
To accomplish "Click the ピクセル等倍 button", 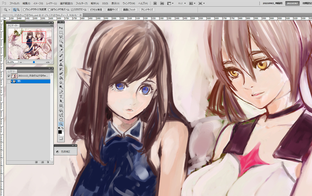I will (x=96, y=9).
